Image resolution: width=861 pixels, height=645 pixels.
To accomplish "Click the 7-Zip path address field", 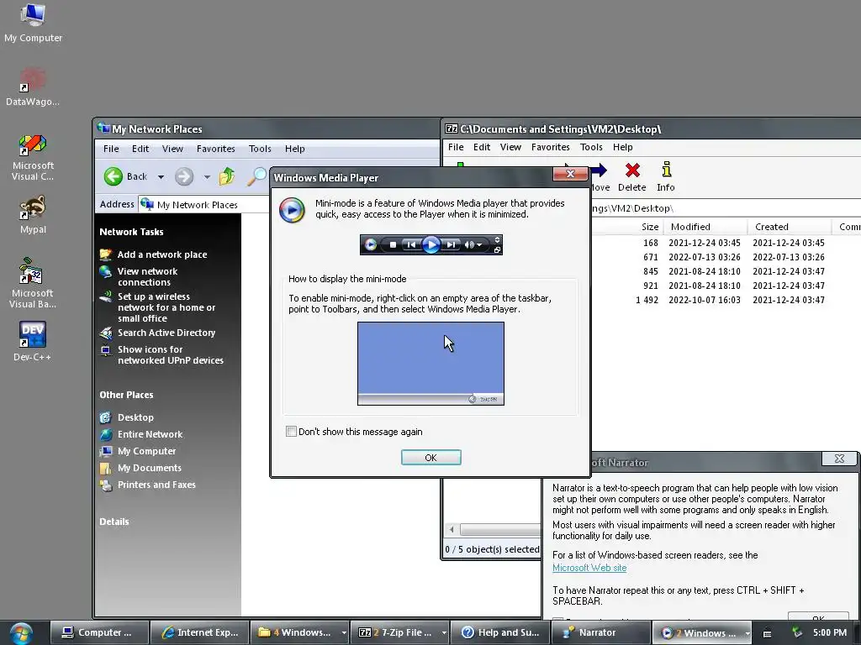I will pyautogui.click(x=725, y=208).
